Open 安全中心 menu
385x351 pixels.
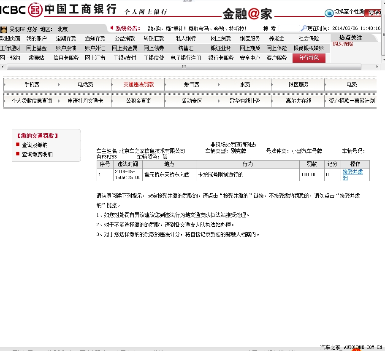250,58
